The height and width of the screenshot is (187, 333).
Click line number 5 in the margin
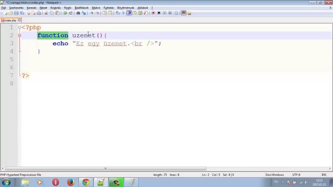(x=11, y=59)
